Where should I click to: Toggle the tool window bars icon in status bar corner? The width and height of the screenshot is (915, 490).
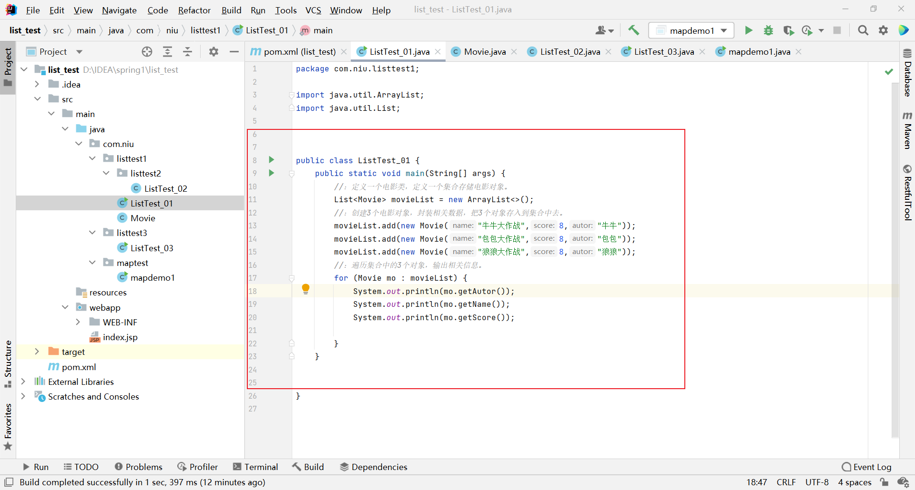tap(9, 482)
